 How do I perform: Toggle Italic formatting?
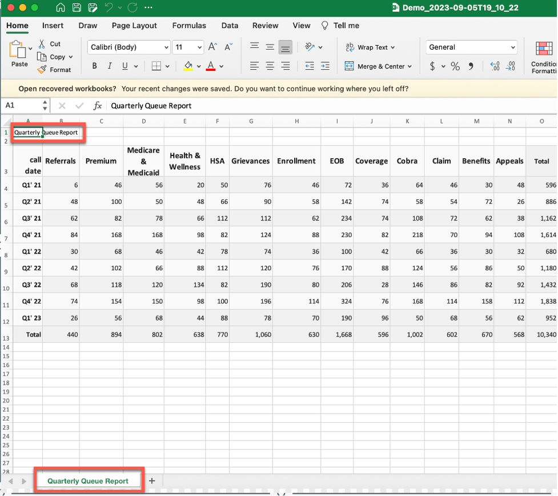tap(110, 66)
